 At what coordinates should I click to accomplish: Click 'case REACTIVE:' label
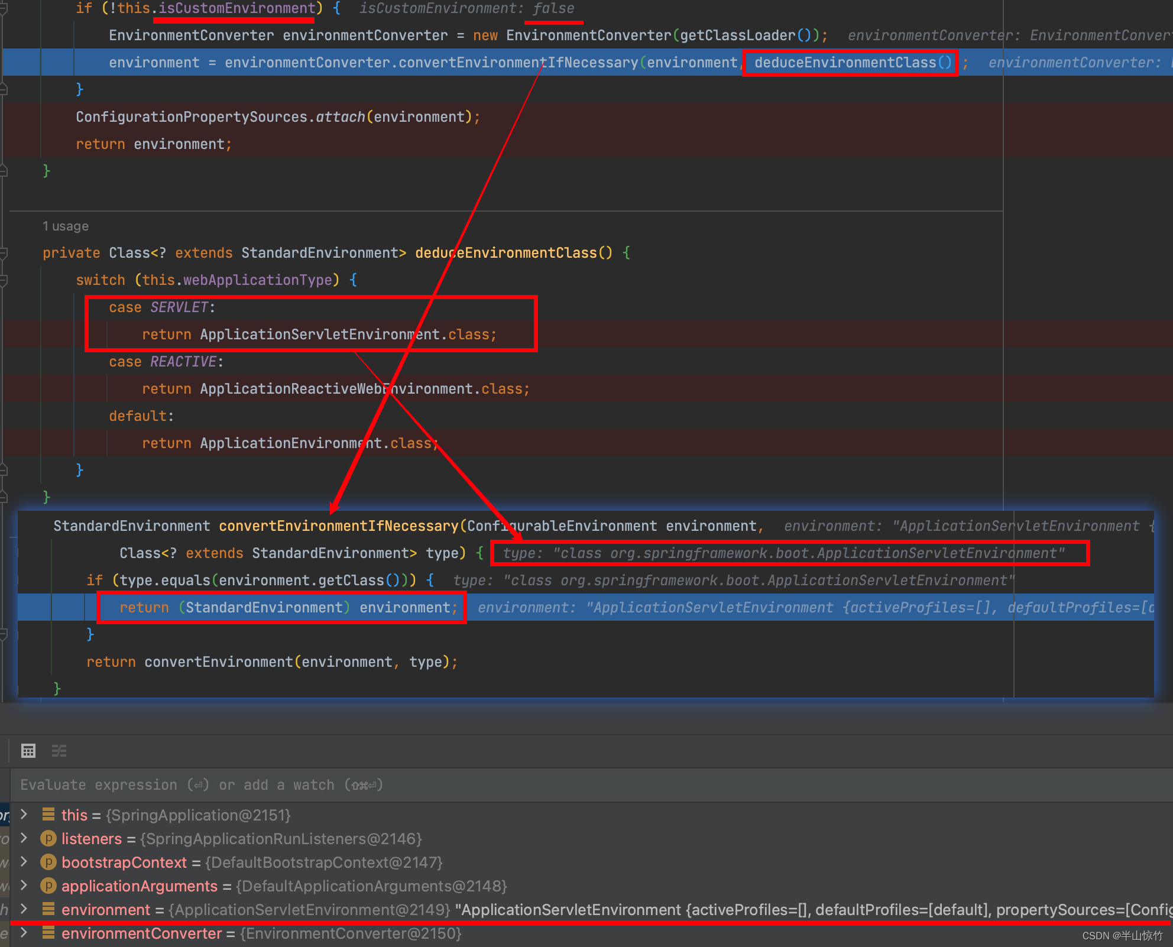coord(166,362)
